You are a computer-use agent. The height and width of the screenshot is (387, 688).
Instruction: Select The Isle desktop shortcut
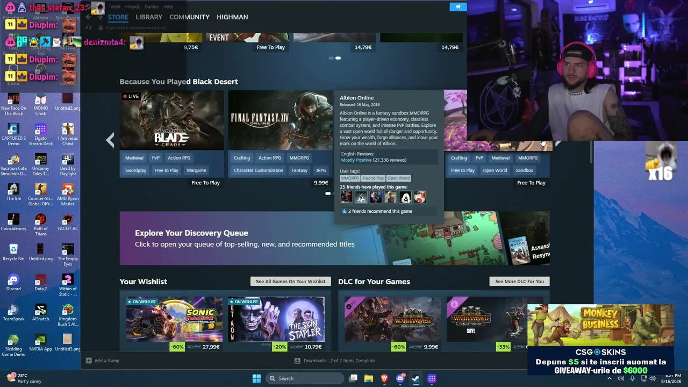point(13,192)
